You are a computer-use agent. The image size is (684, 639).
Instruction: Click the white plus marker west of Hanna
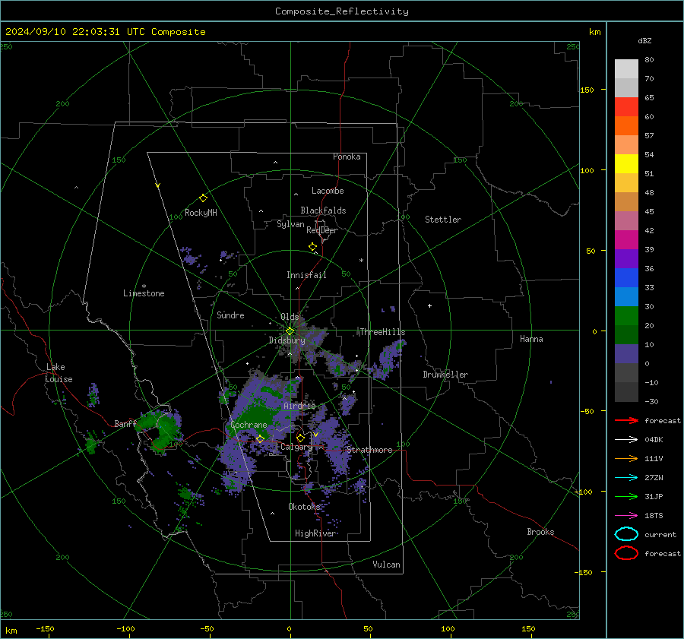(429, 305)
